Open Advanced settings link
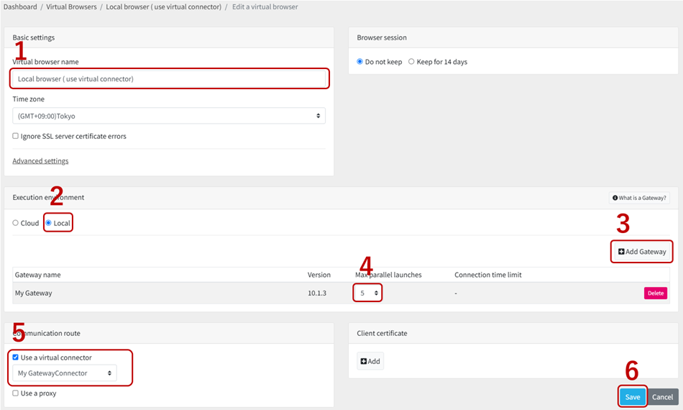The width and height of the screenshot is (683, 410). pos(40,161)
